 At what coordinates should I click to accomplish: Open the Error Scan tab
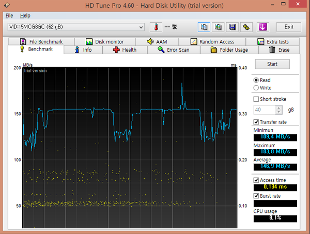click(174, 50)
